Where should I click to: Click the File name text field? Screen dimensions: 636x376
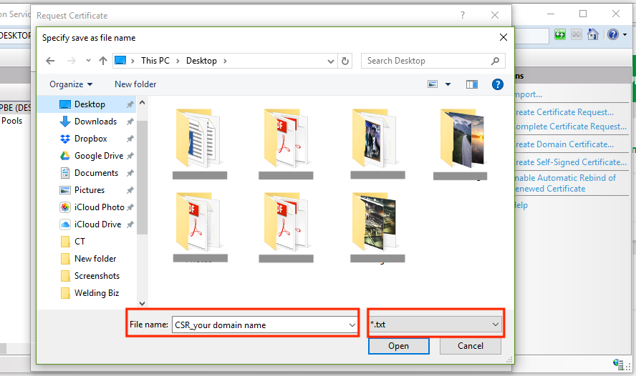click(x=259, y=325)
